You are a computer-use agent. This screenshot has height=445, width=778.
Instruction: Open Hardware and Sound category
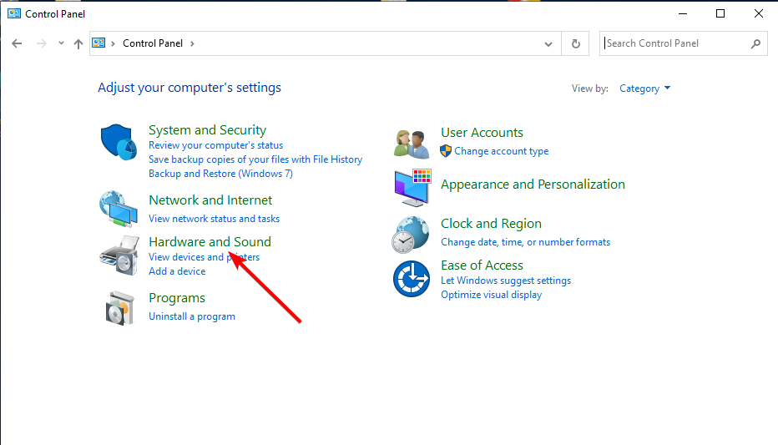[x=210, y=241]
